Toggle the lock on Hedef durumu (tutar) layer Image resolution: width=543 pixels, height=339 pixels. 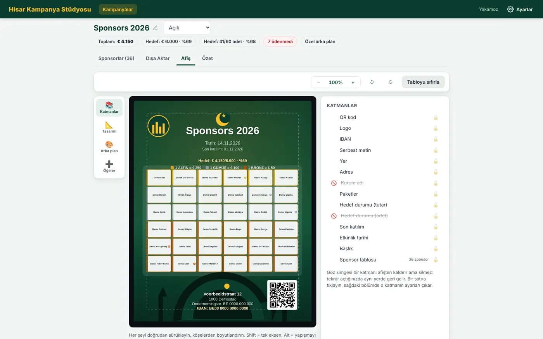tap(436, 205)
